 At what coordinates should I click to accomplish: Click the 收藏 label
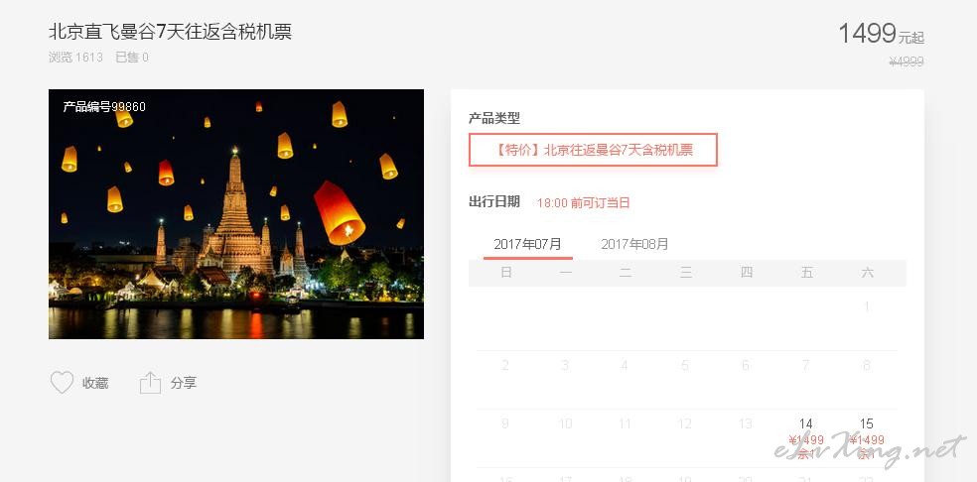[x=95, y=383]
